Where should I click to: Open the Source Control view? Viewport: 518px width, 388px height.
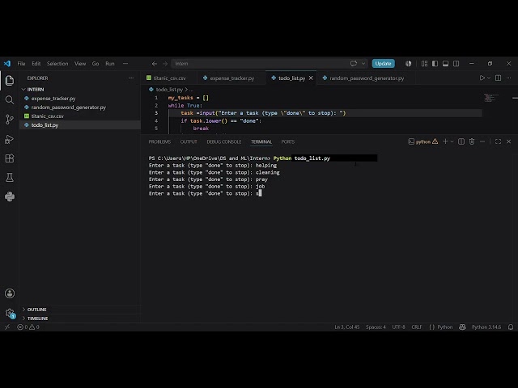click(x=10, y=119)
